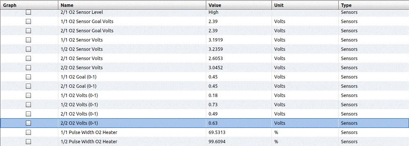409x146 pixels.
Task: Click the value 0.49
Action: tap(213, 114)
